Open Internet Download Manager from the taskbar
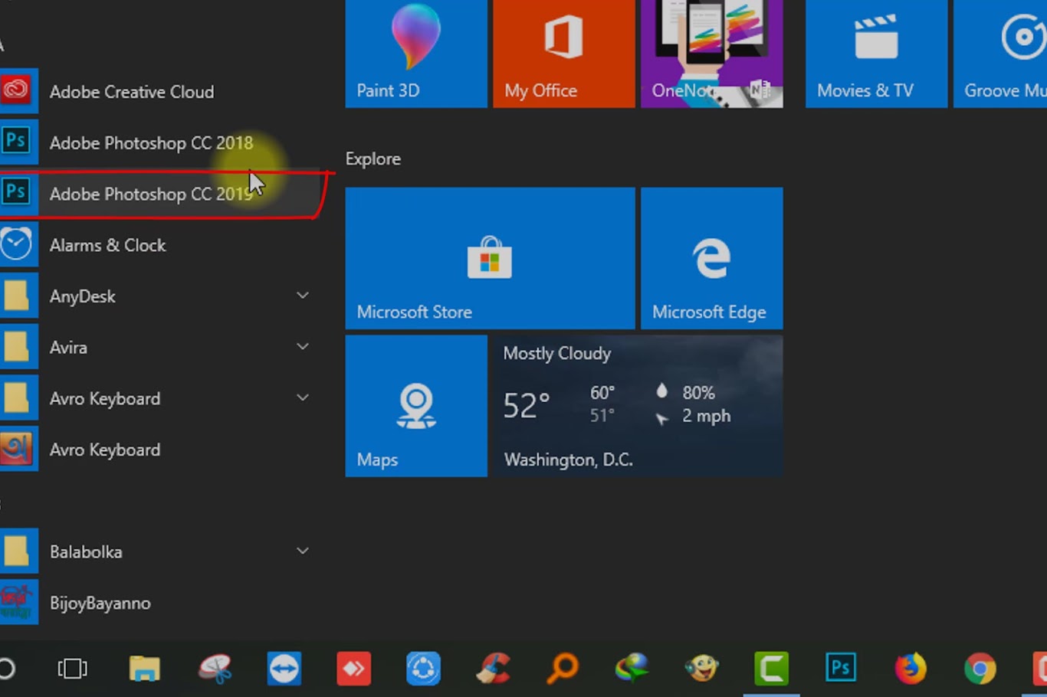The image size is (1047, 697). 632,669
